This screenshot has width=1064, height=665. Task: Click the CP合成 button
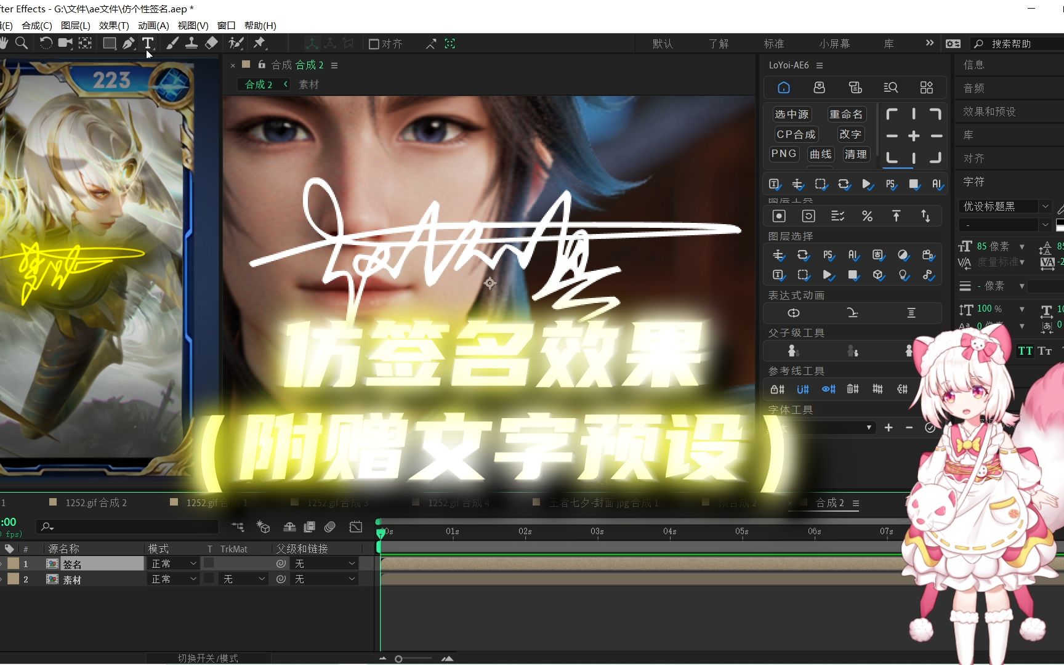[796, 134]
